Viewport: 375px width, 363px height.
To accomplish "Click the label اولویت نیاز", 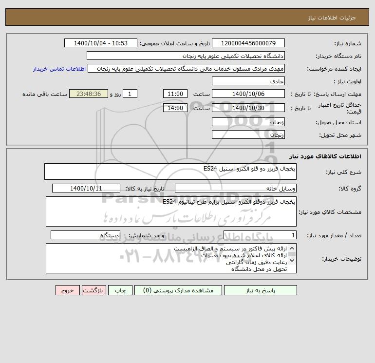I will [x=348, y=81].
